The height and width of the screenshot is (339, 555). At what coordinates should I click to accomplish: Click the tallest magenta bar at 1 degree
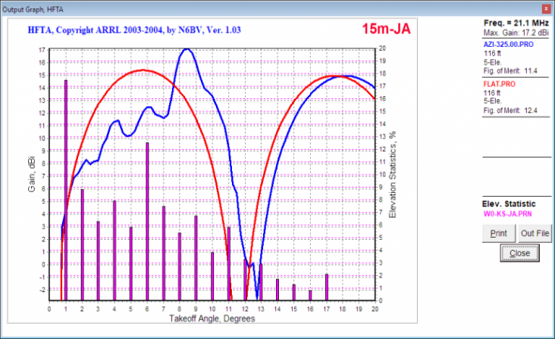[66, 189]
